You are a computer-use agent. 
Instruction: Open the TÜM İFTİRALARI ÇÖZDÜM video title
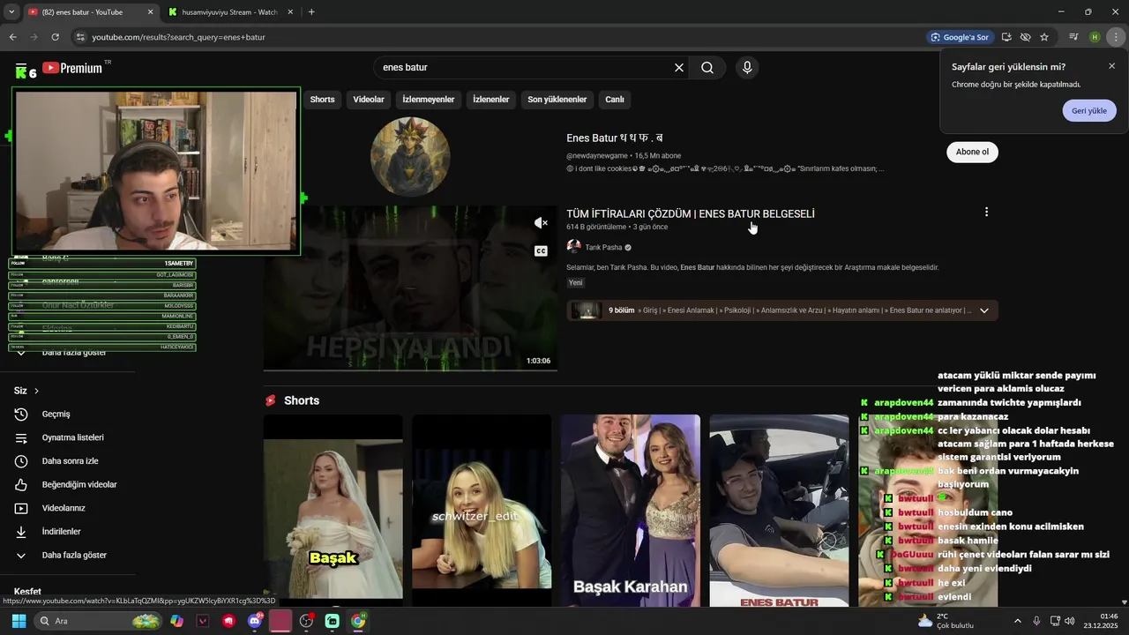tap(691, 214)
